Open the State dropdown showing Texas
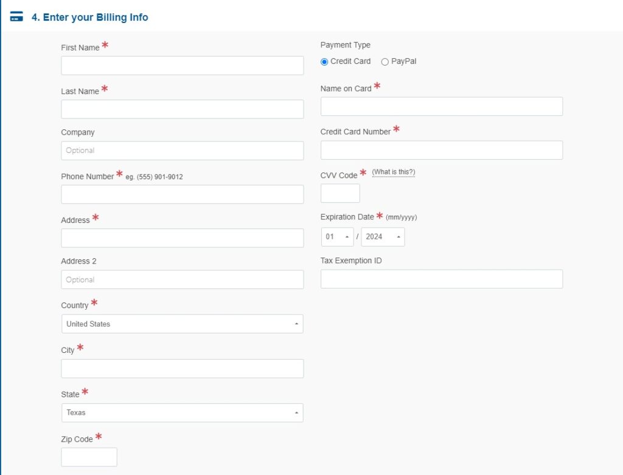Screen dimensions: 623x475 click(183, 412)
